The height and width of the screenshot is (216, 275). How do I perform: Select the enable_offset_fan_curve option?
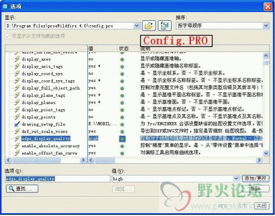click(50, 153)
